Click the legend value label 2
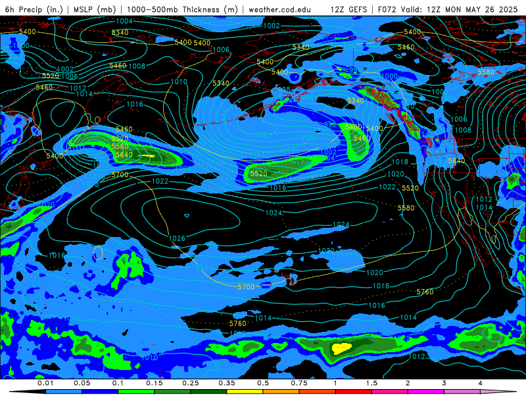This screenshot has width=526, height=395. point(408,383)
